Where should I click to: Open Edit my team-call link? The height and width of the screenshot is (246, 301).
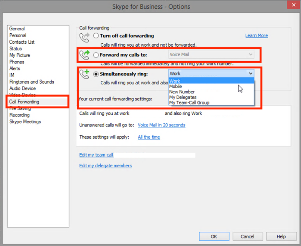tap(96, 155)
